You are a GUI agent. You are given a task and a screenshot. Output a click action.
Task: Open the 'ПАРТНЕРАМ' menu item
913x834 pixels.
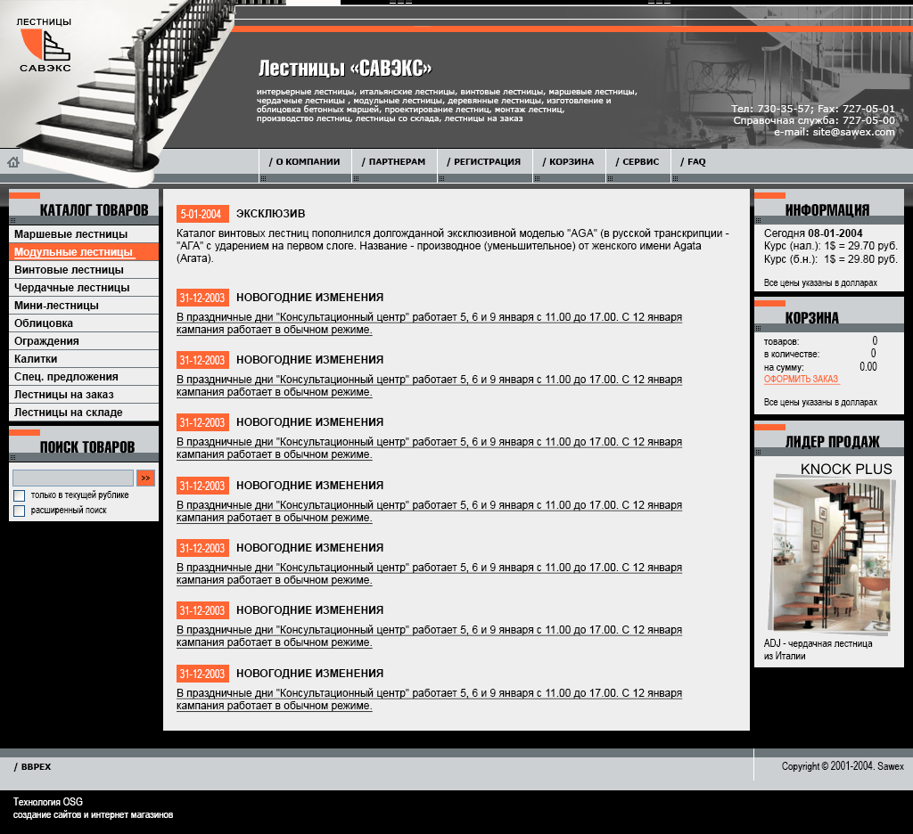tap(393, 162)
